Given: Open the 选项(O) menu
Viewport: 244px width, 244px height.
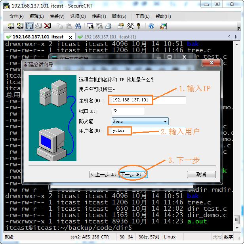Looking at the screenshot, I should click(78, 16).
